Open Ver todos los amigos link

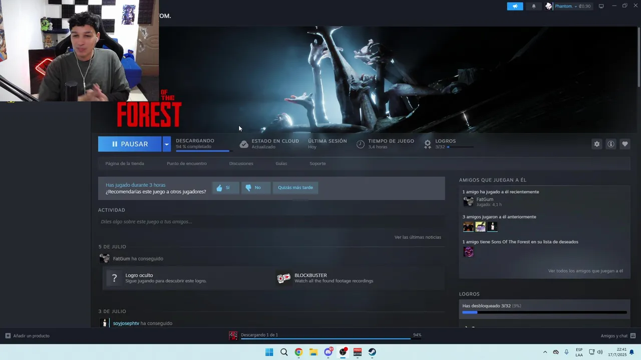pos(585,271)
